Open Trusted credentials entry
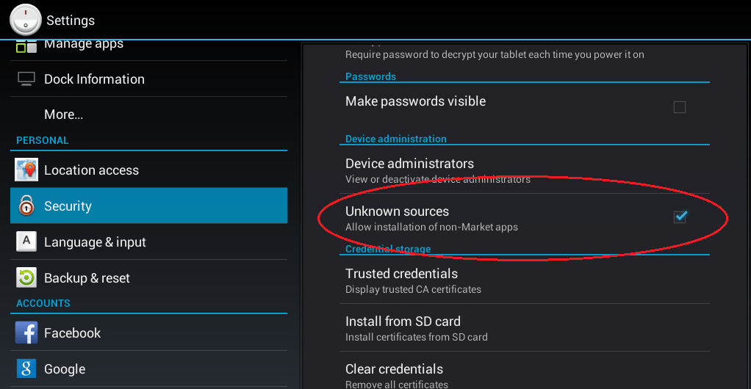 (525, 280)
